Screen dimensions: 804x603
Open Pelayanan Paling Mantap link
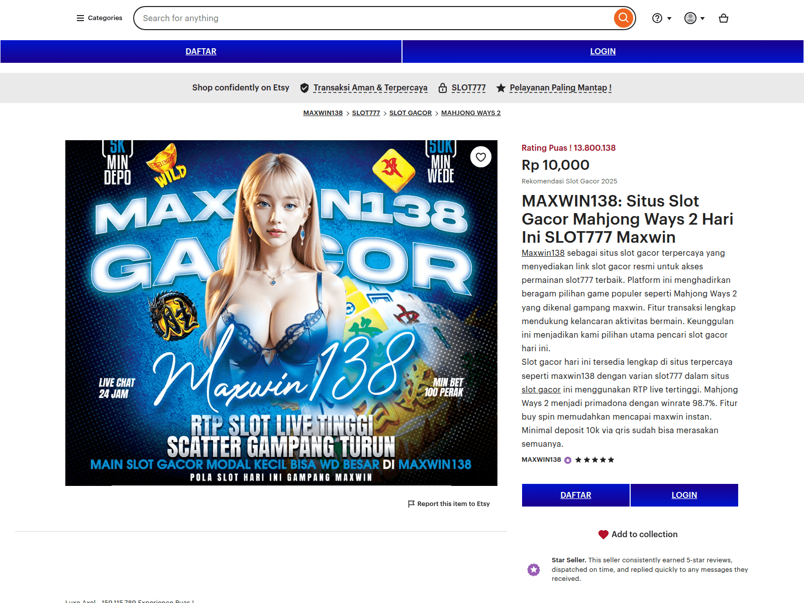(561, 88)
